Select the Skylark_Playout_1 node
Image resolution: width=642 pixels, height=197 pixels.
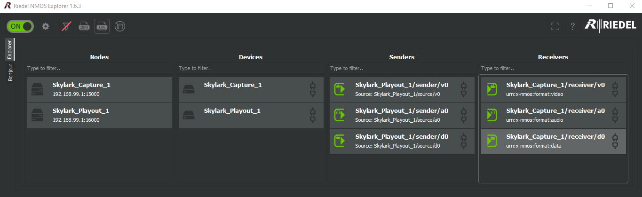pyautogui.click(x=100, y=116)
